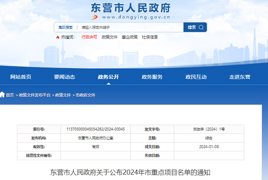Click the 索引号 label cell
Viewport: 268px width, 180px height.
click(39, 130)
